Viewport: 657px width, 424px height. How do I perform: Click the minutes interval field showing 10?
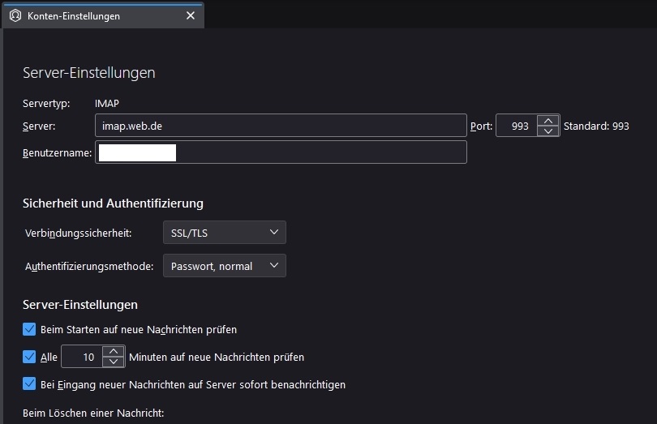pos(82,357)
